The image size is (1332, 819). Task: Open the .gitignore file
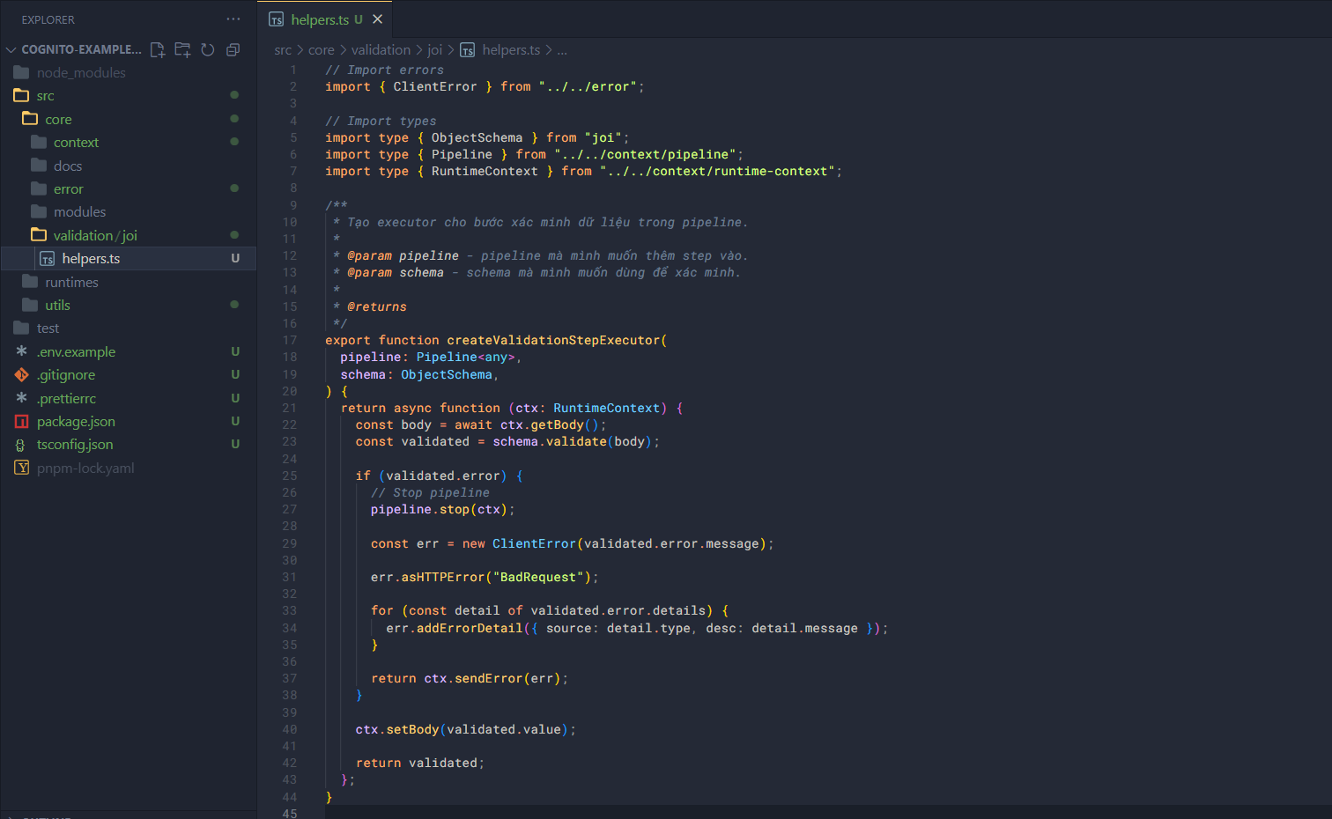[x=66, y=375]
